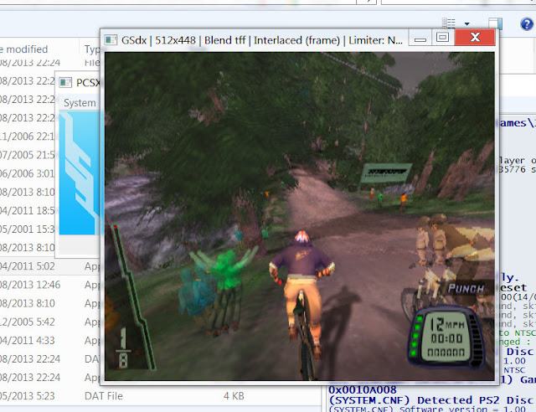The height and width of the screenshot is (412, 536).
Task: Click Explorer change view icon
Action: 449,23
